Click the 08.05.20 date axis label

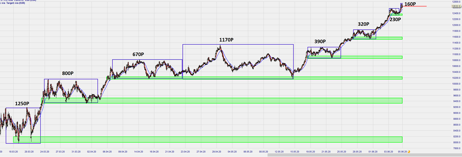pyautogui.click(x=264, y=152)
